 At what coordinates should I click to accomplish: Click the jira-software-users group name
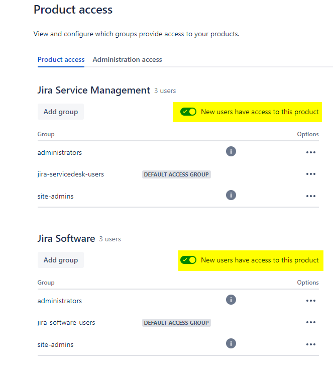[x=66, y=323]
